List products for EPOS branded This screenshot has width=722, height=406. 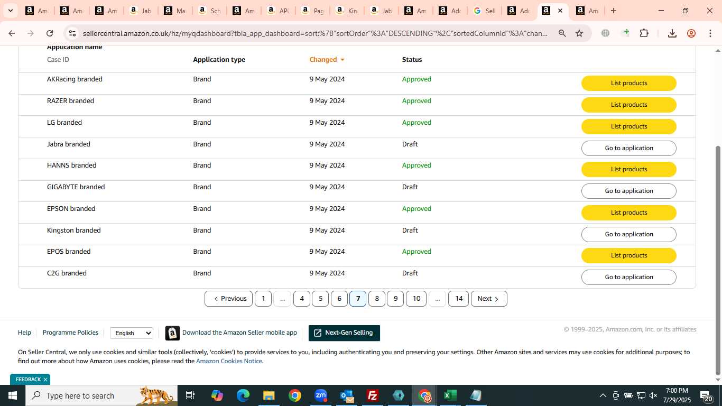pos(629,255)
